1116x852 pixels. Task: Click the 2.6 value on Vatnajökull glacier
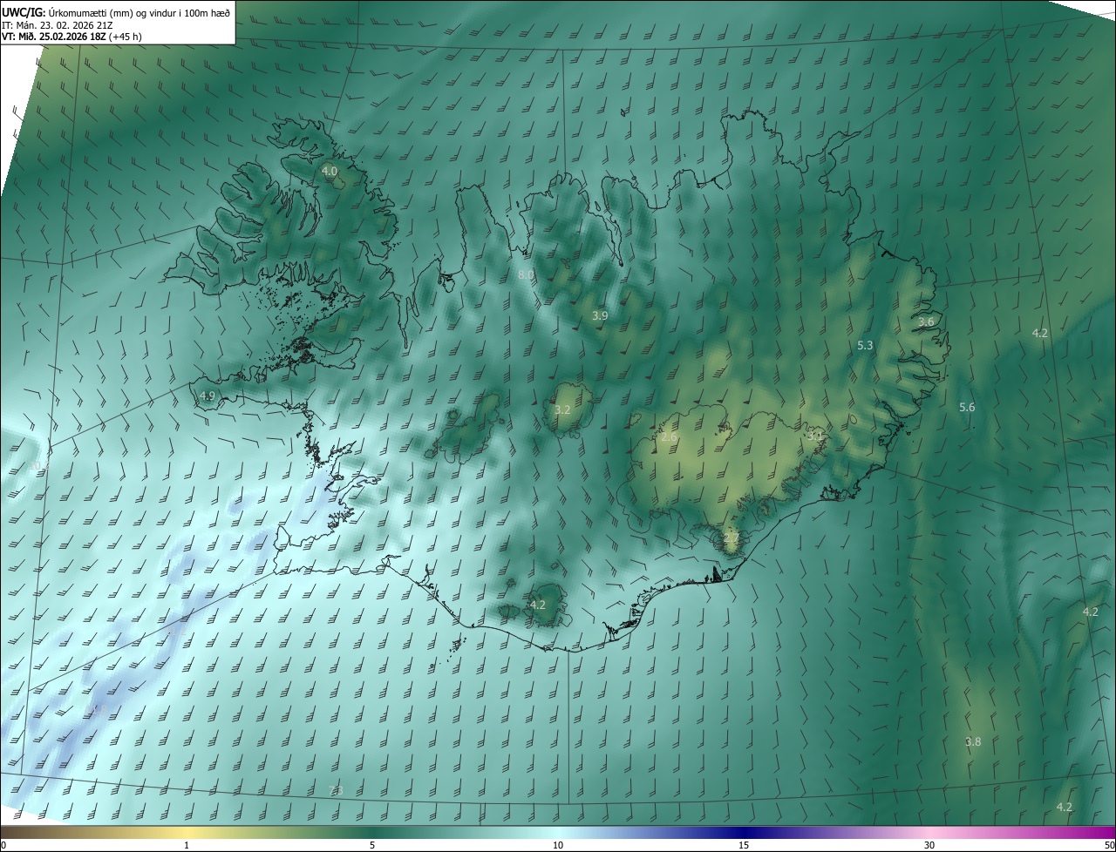(669, 436)
